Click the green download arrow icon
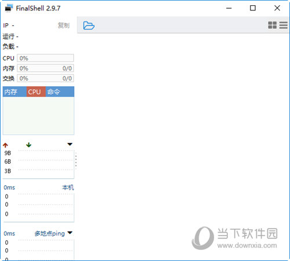 pyautogui.click(x=29, y=145)
